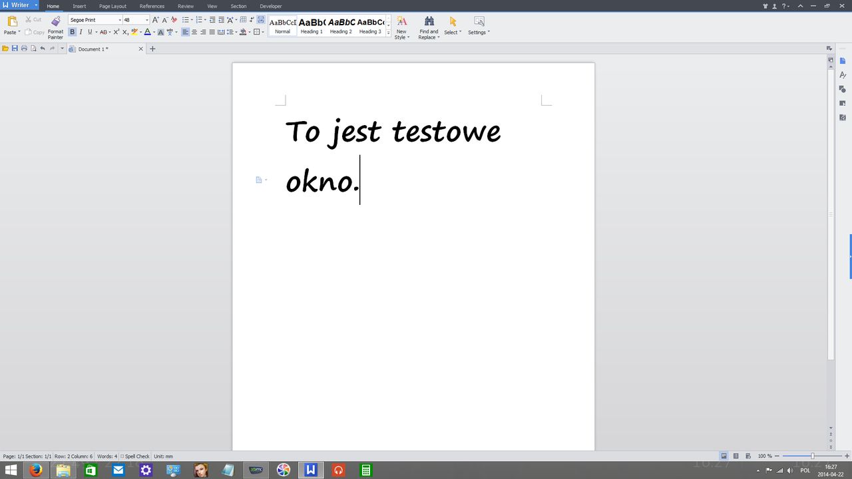
Task: Expand the styles gallery
Action: pos(388,32)
